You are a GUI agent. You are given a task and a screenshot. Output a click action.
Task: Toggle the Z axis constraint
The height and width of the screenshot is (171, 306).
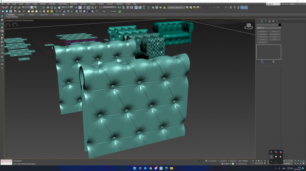pos(238,7)
